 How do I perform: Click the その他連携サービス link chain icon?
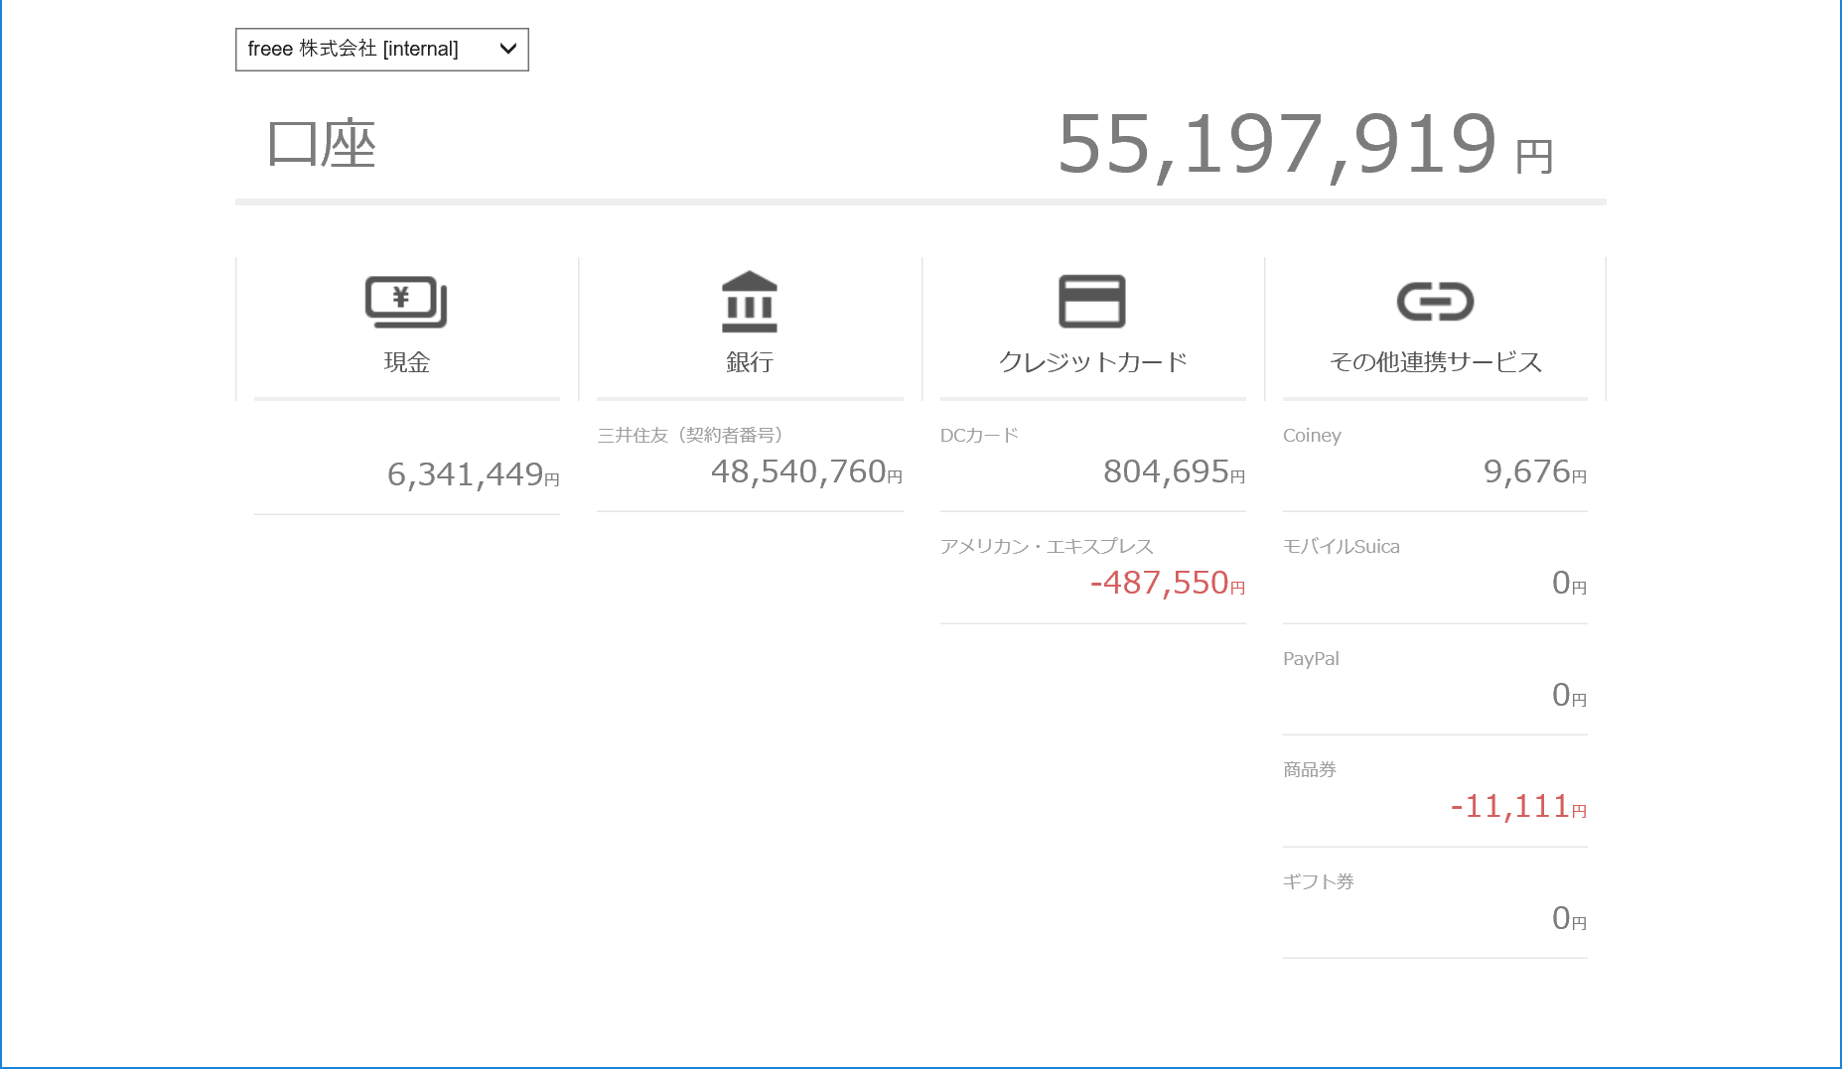1435,302
